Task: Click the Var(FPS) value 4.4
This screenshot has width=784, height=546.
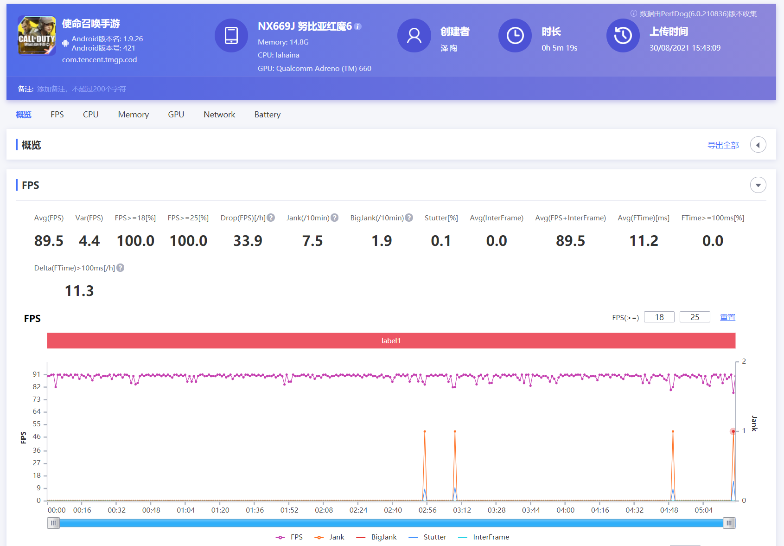Action: click(89, 241)
